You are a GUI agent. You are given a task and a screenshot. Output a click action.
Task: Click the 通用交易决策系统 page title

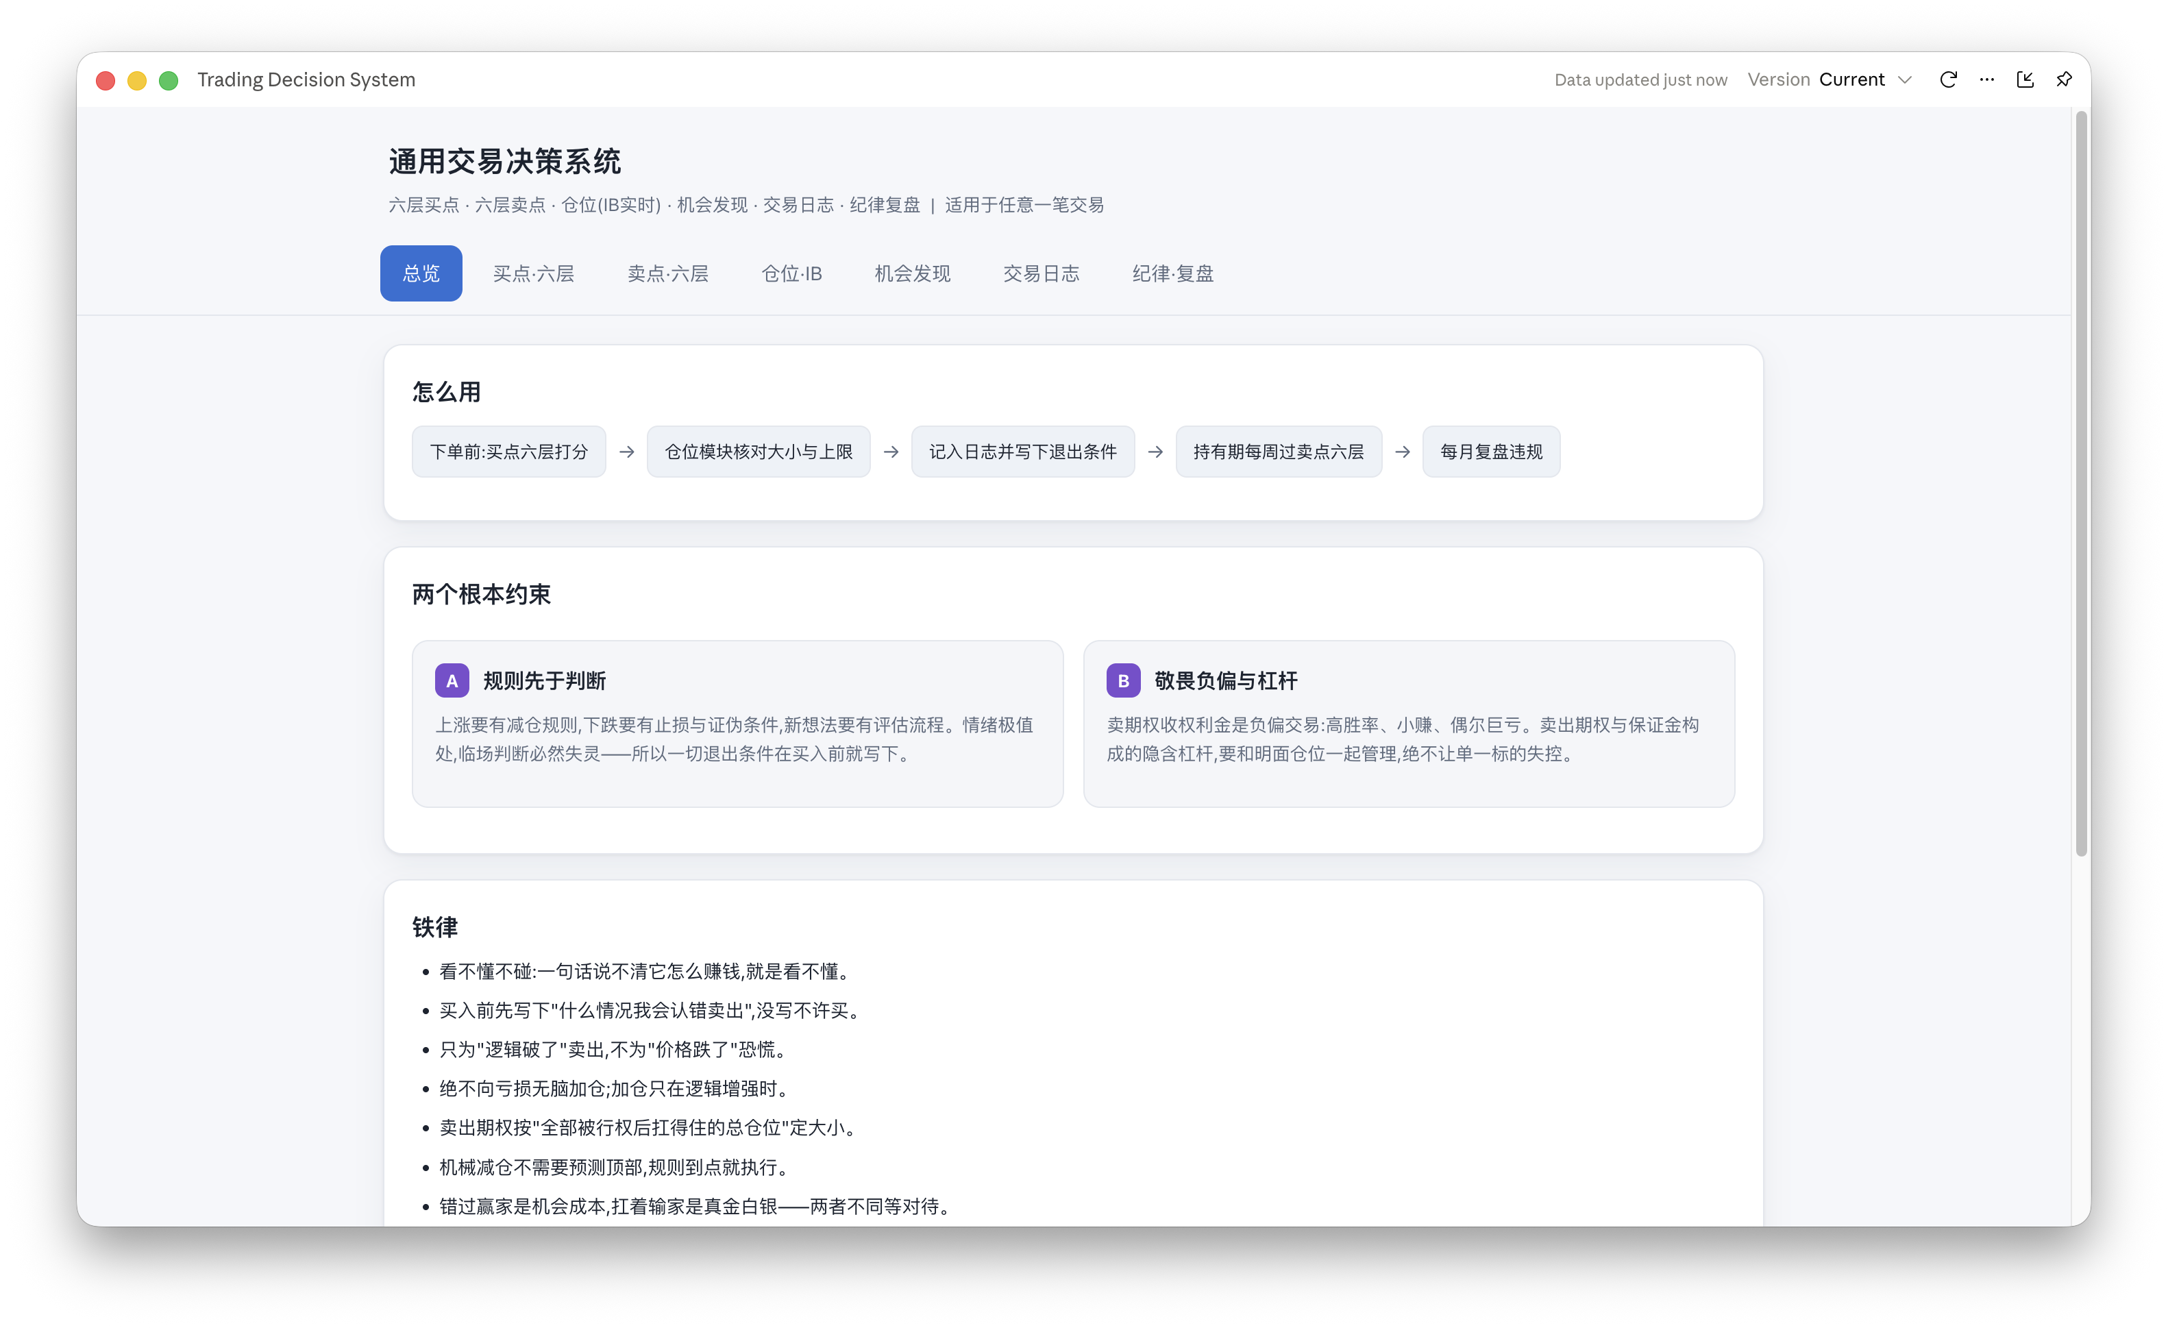[x=505, y=161]
